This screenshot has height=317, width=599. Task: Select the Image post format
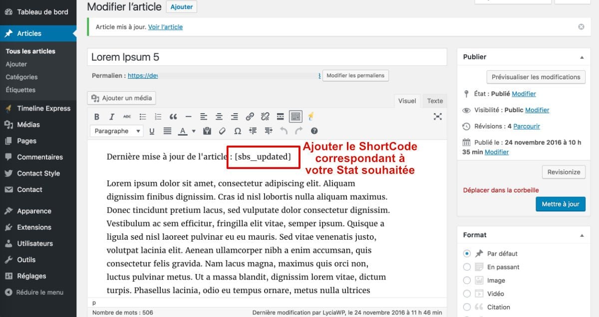click(467, 280)
